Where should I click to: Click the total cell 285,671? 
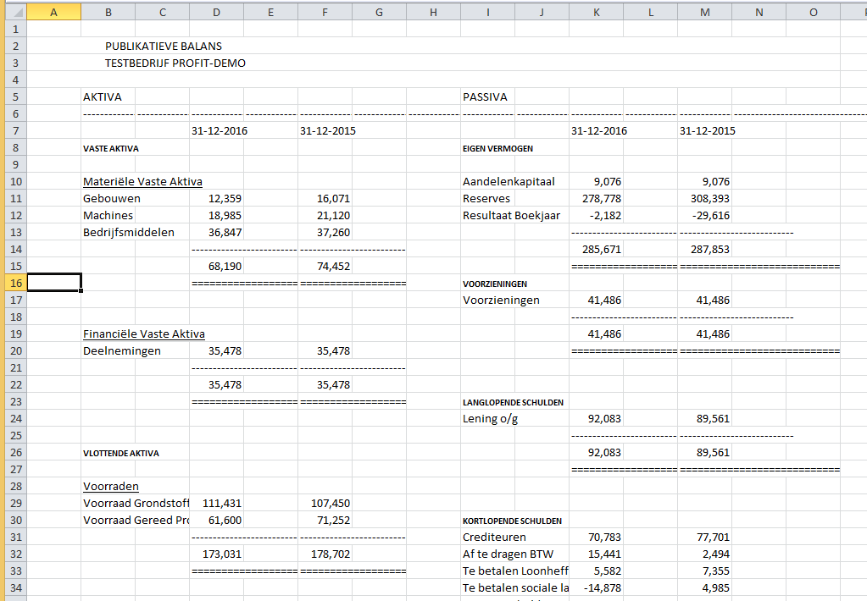(602, 250)
